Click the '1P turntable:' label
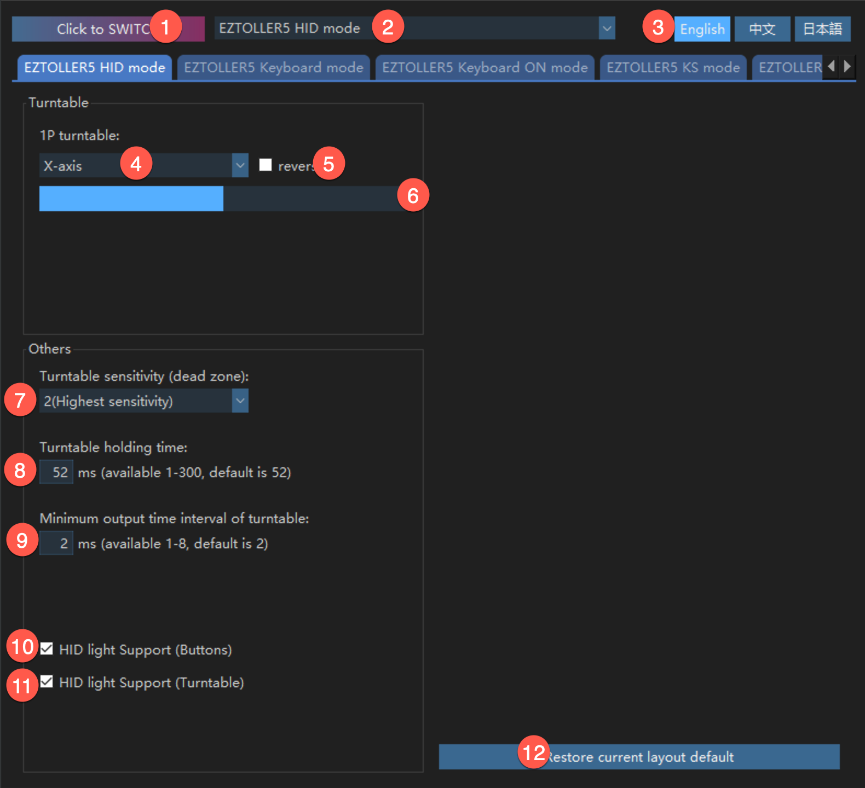The image size is (865, 788). pyautogui.click(x=79, y=136)
